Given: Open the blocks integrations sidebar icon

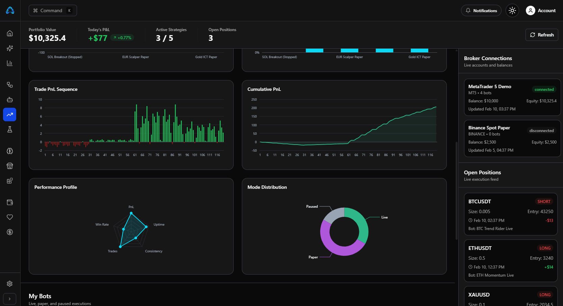Looking at the screenshot, I should point(10,181).
